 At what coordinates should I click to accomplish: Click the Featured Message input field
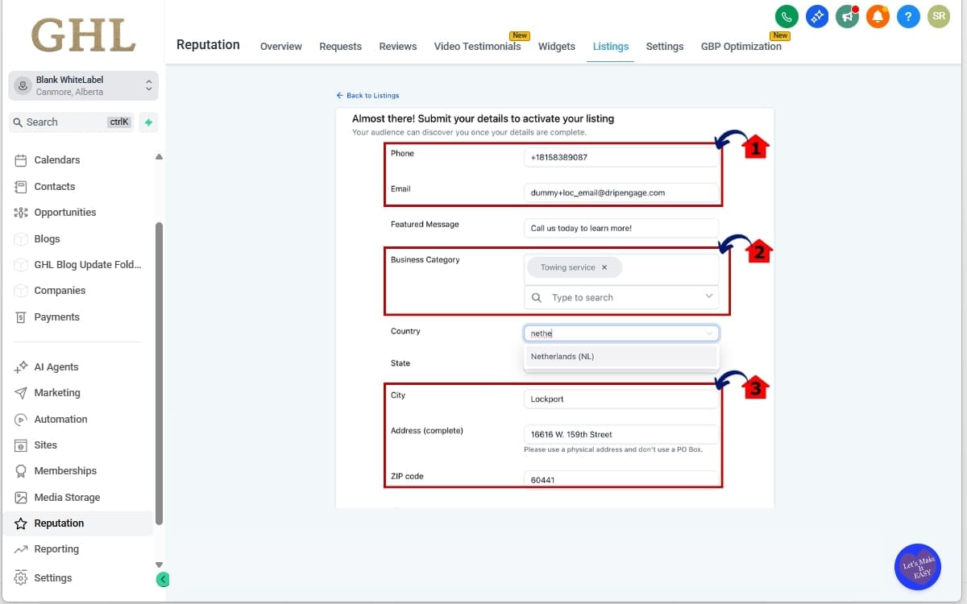[x=620, y=228]
